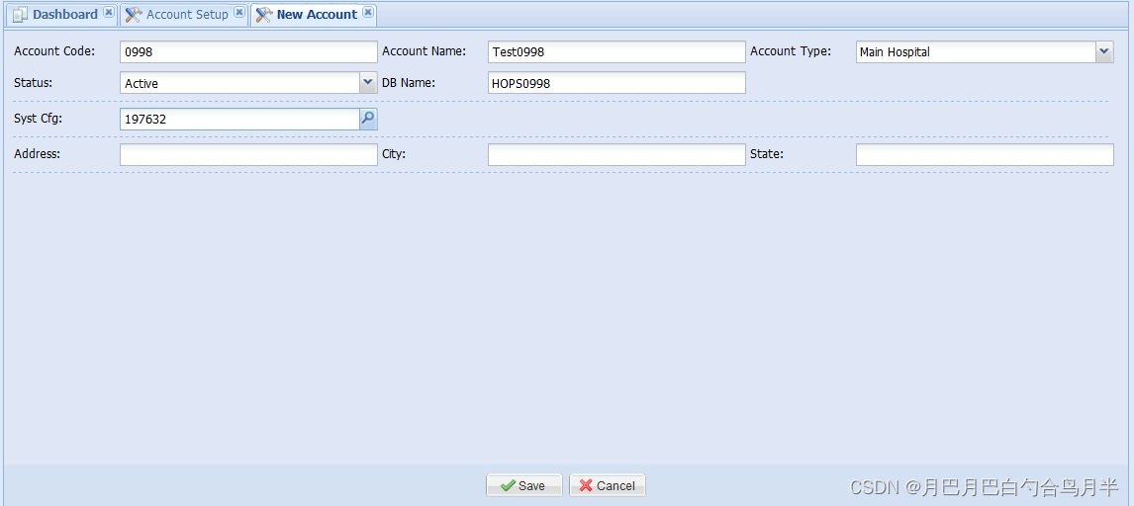Viewport: 1134px width, 506px height.
Task: Click the City label
Action: [394, 154]
